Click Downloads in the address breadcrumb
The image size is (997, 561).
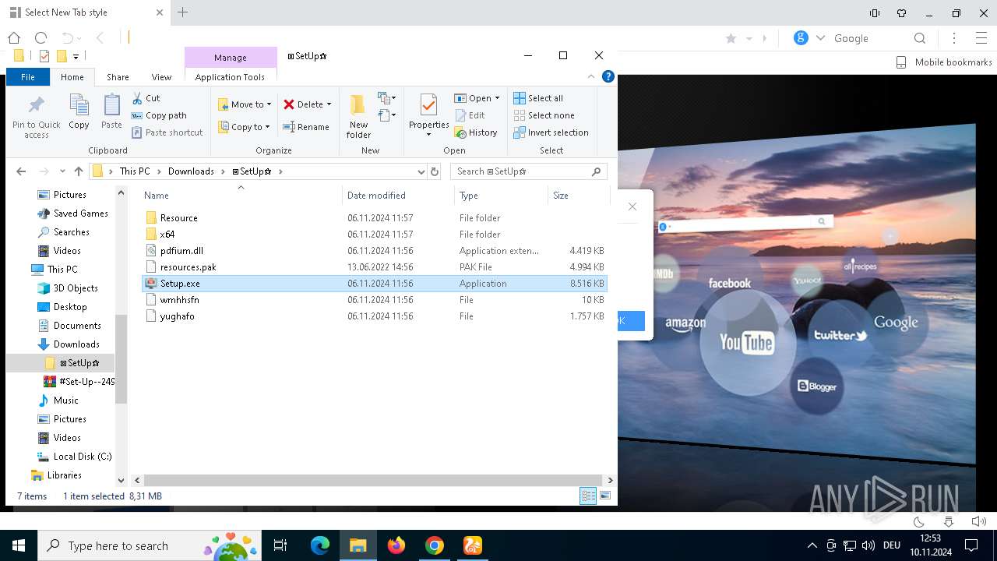coord(191,171)
